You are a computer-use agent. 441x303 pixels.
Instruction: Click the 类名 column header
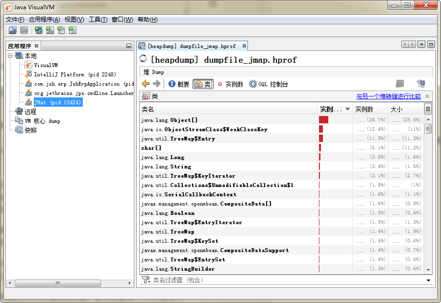pyautogui.click(x=228, y=109)
